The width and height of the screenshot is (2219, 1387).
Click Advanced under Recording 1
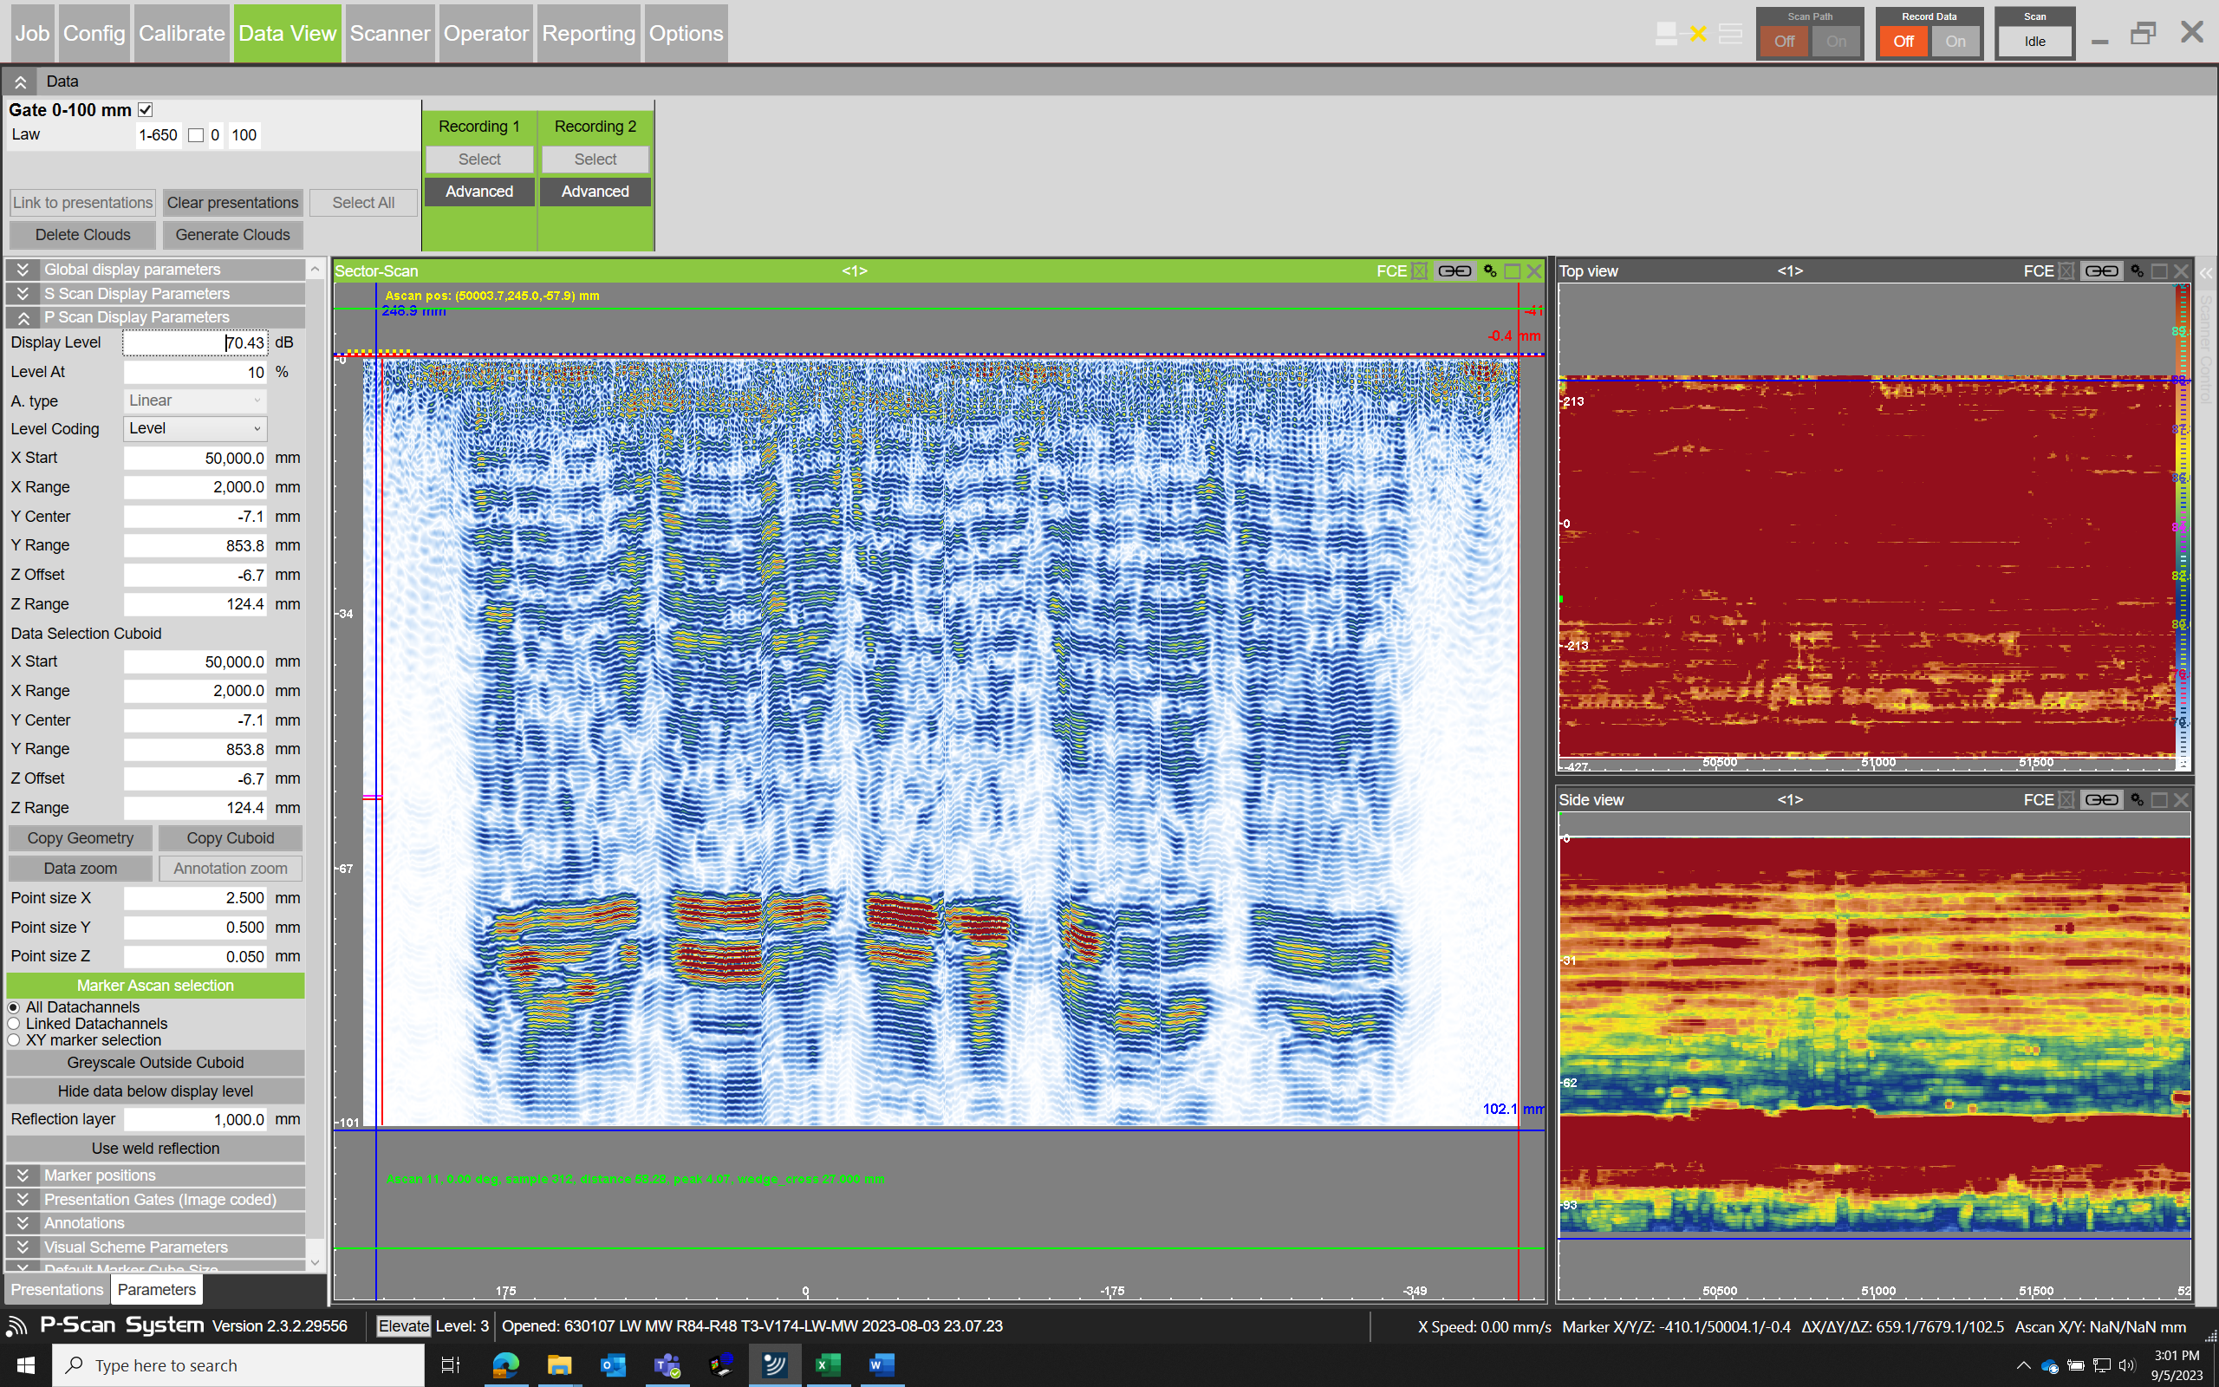coord(479,192)
